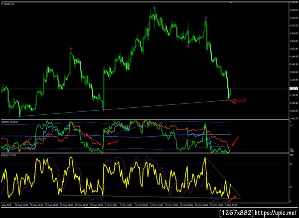Click the 1110.10 price axis label

click(x=294, y=103)
